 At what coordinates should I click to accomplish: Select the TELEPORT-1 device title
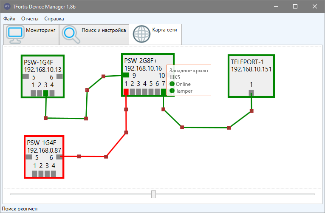point(247,62)
